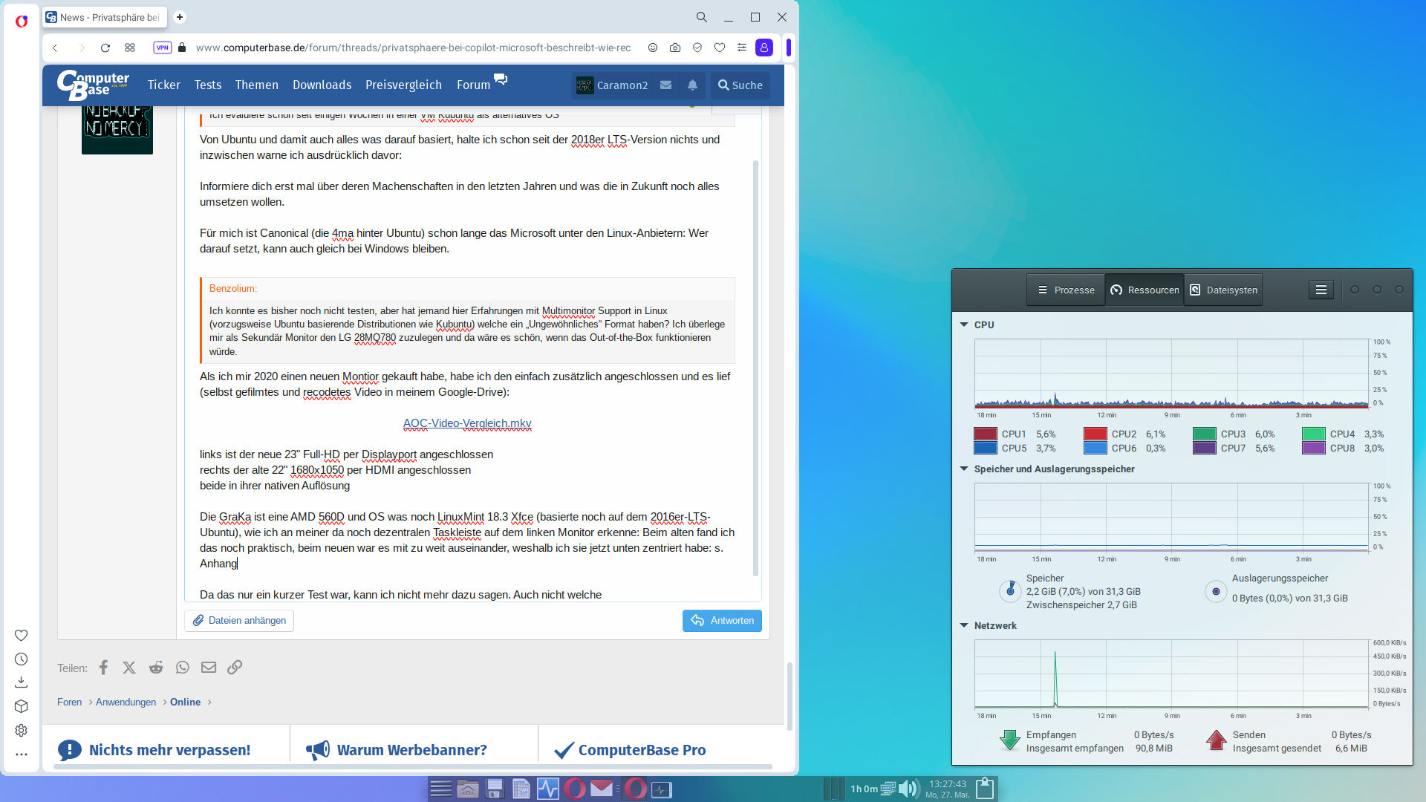
Task: Click the VPN badge in address bar
Action: [162, 48]
